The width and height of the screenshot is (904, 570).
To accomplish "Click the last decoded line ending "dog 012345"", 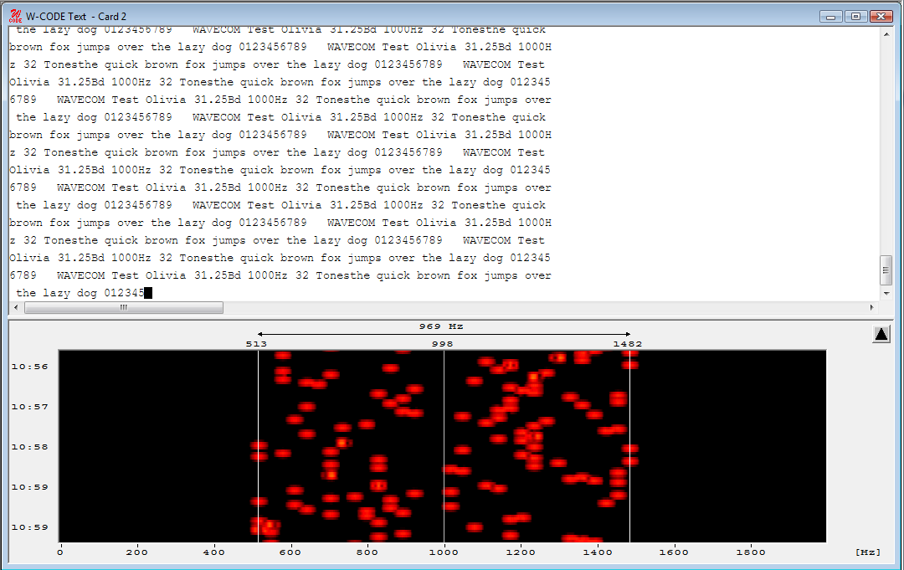I will [x=80, y=293].
